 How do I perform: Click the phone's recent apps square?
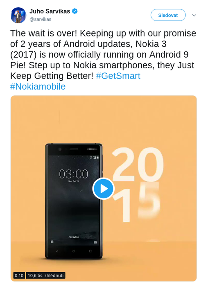(x=90, y=251)
